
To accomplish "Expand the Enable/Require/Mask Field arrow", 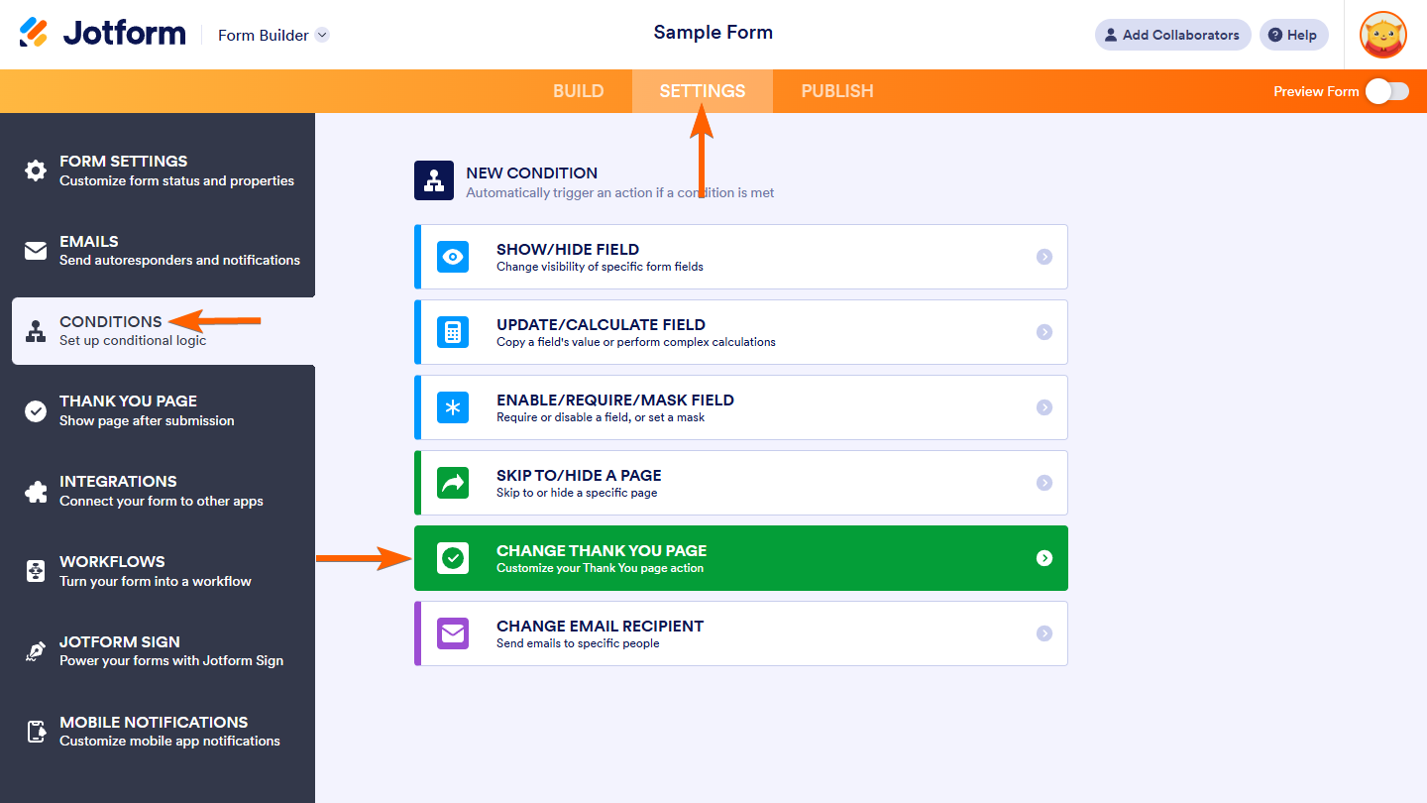I will (x=1043, y=407).
